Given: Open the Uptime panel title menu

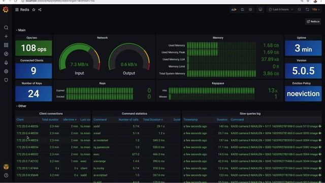Looking at the screenshot, I should (x=301, y=38).
